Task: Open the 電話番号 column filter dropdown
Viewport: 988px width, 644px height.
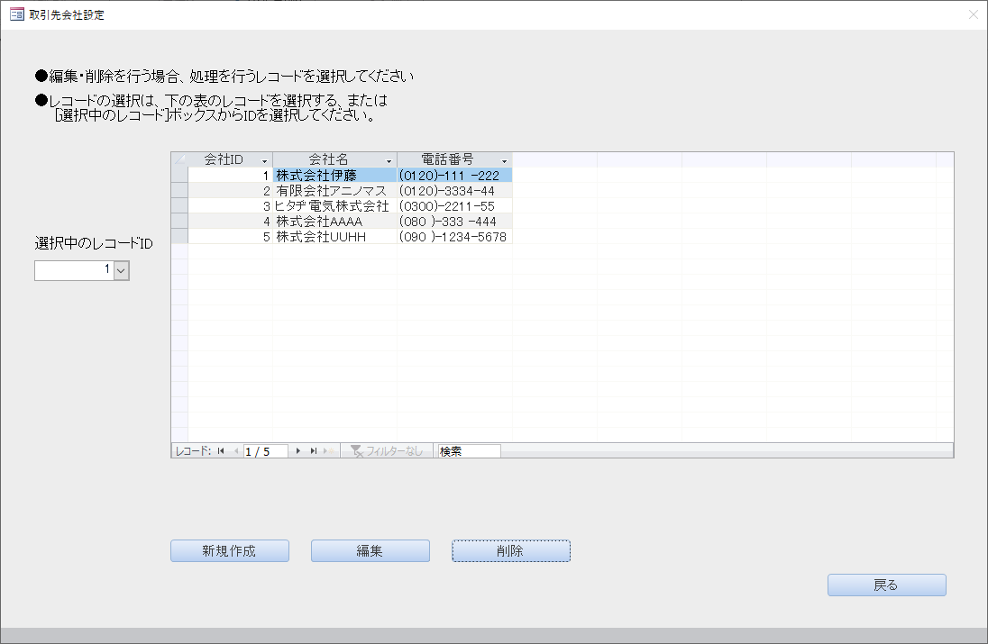Action: click(x=504, y=160)
